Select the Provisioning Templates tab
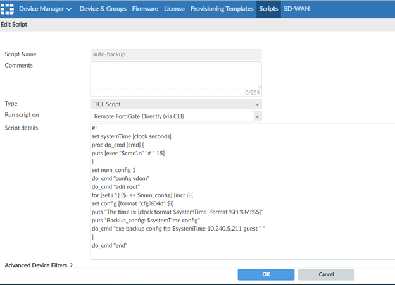Image resolution: width=395 pixels, height=285 pixels. [222, 9]
